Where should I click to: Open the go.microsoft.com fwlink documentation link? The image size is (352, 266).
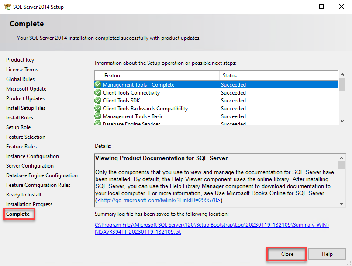click(x=159, y=200)
